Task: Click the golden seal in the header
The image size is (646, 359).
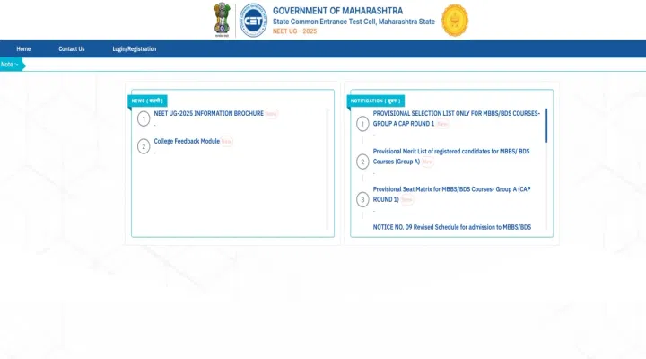Action: tap(455, 19)
